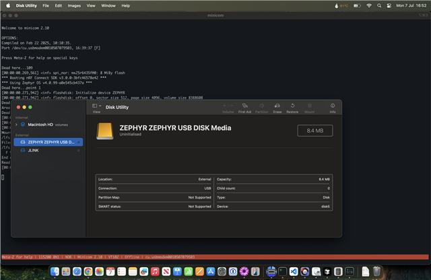The width and height of the screenshot is (431, 280).
Task: Open Freeform from the Dock
Action: pos(143,271)
